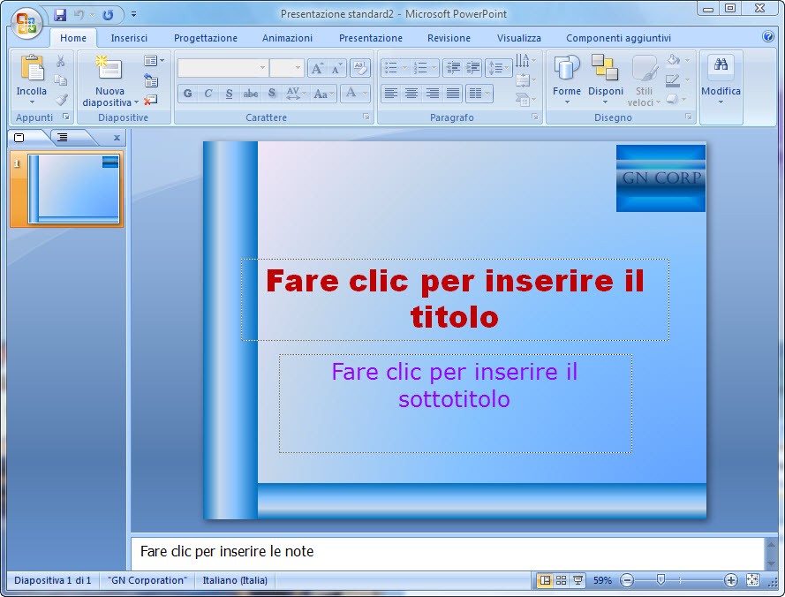Expand the Carattere dialog launcher
The height and width of the screenshot is (597, 785).
point(366,117)
